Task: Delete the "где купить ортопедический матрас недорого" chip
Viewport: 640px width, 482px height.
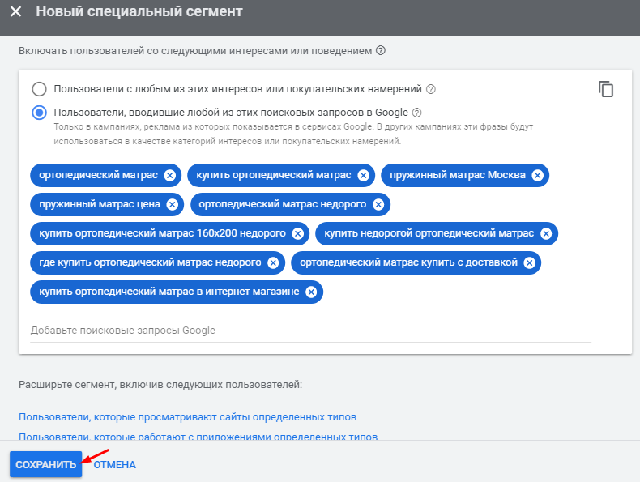Action: coord(273,262)
